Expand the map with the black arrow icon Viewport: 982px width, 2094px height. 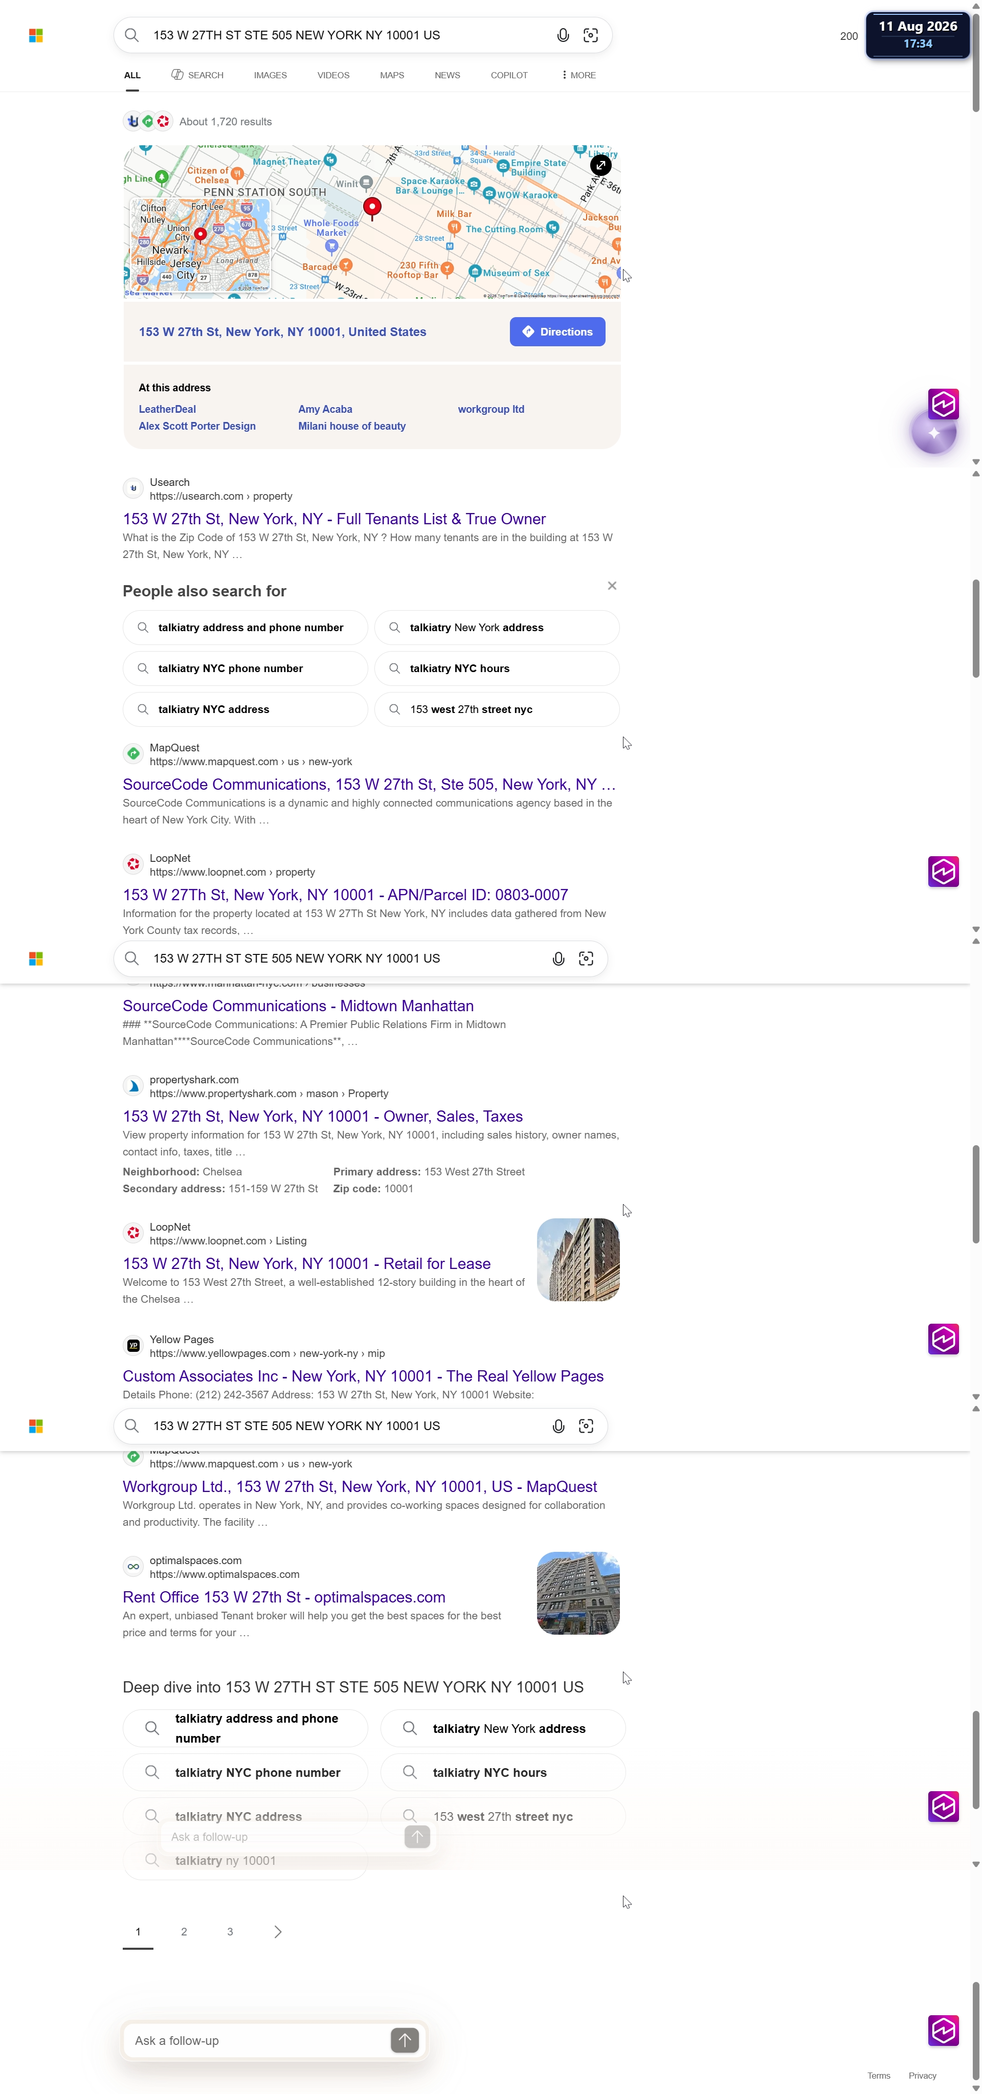(601, 165)
